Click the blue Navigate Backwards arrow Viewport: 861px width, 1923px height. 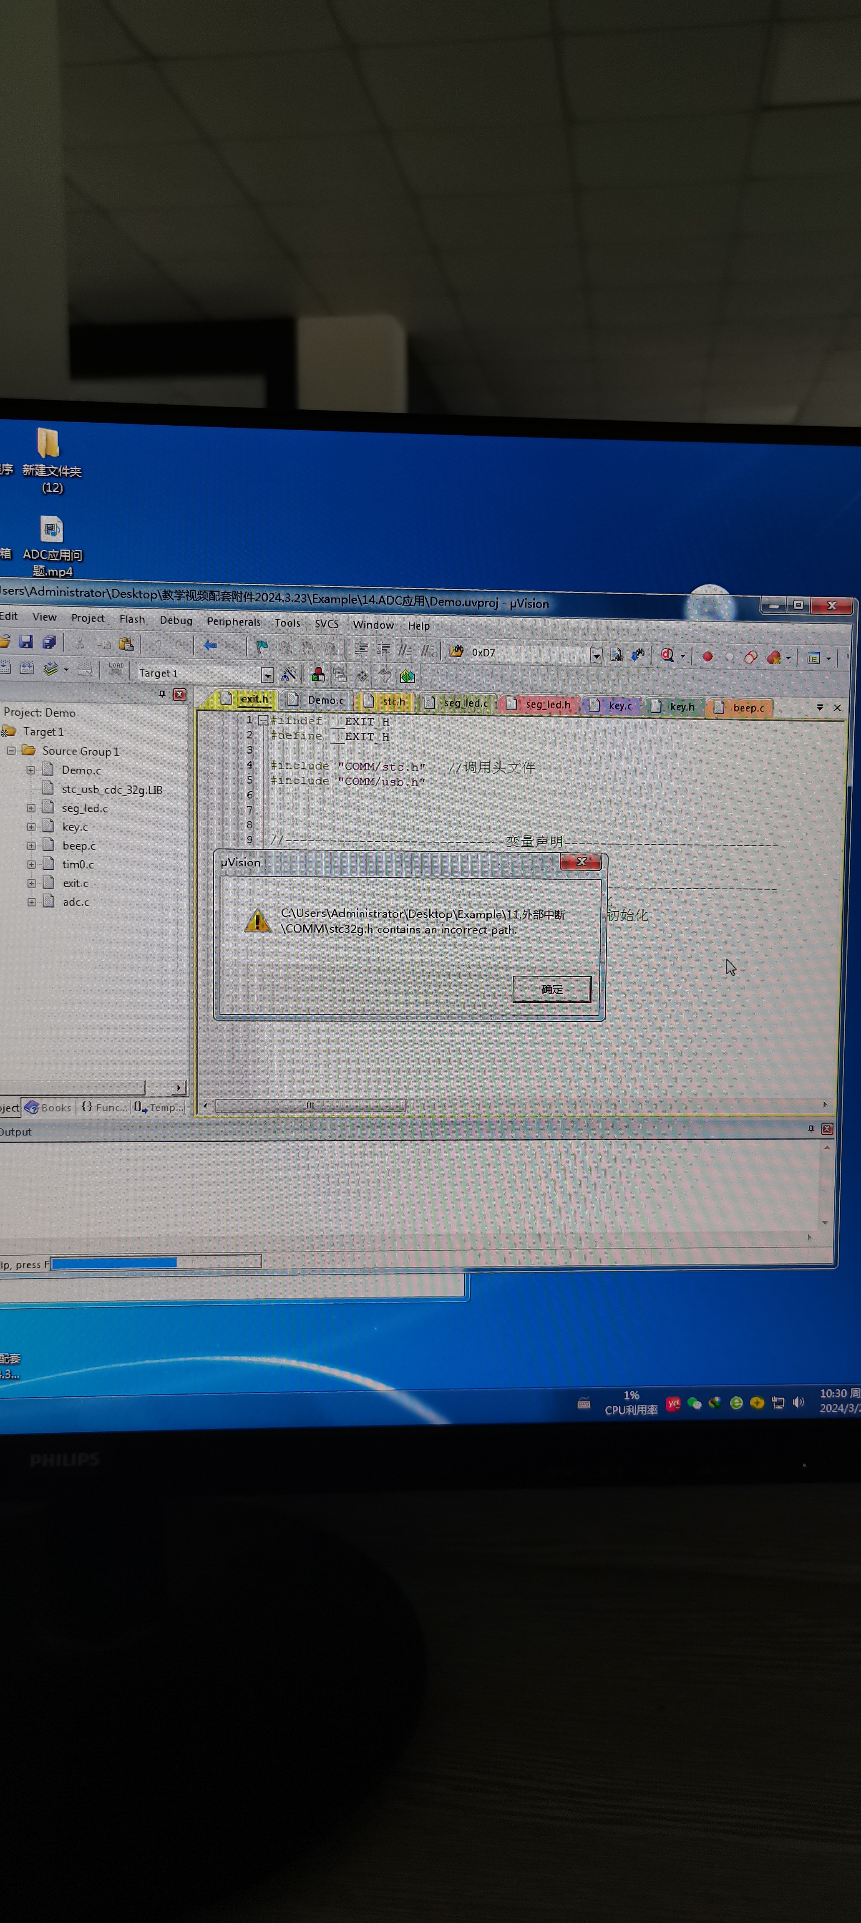[x=210, y=645]
